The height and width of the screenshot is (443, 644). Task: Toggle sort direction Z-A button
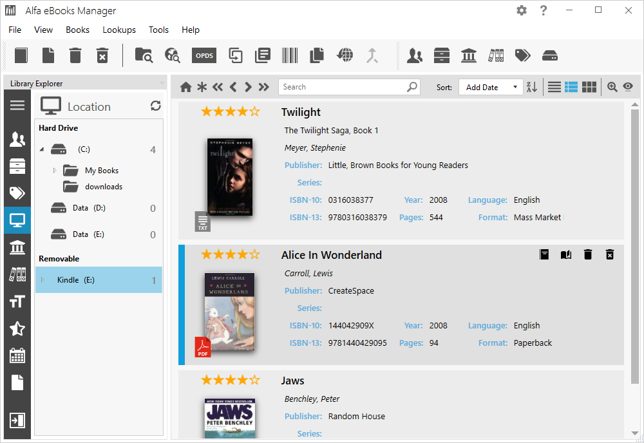[532, 87]
